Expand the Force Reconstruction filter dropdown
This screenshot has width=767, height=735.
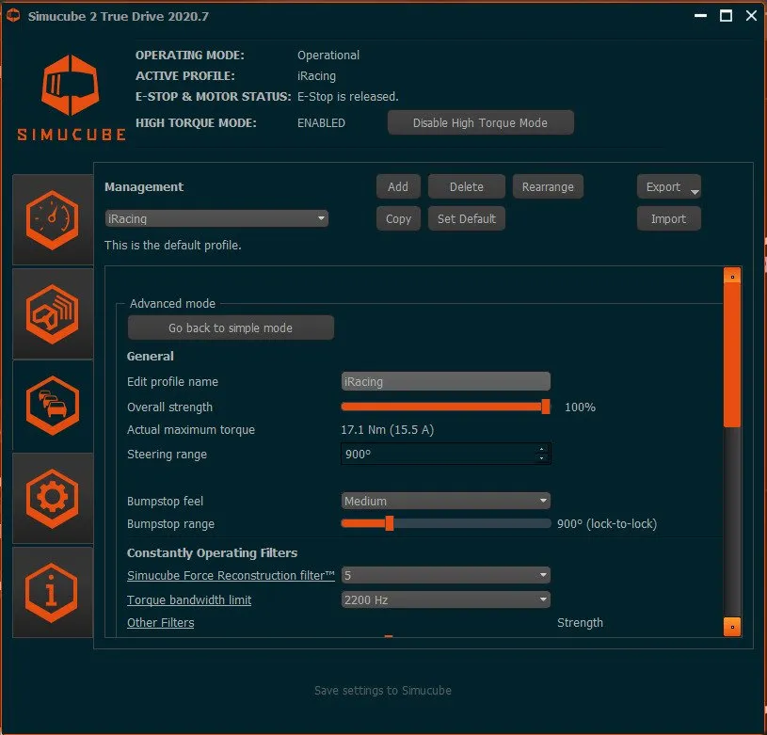point(445,575)
